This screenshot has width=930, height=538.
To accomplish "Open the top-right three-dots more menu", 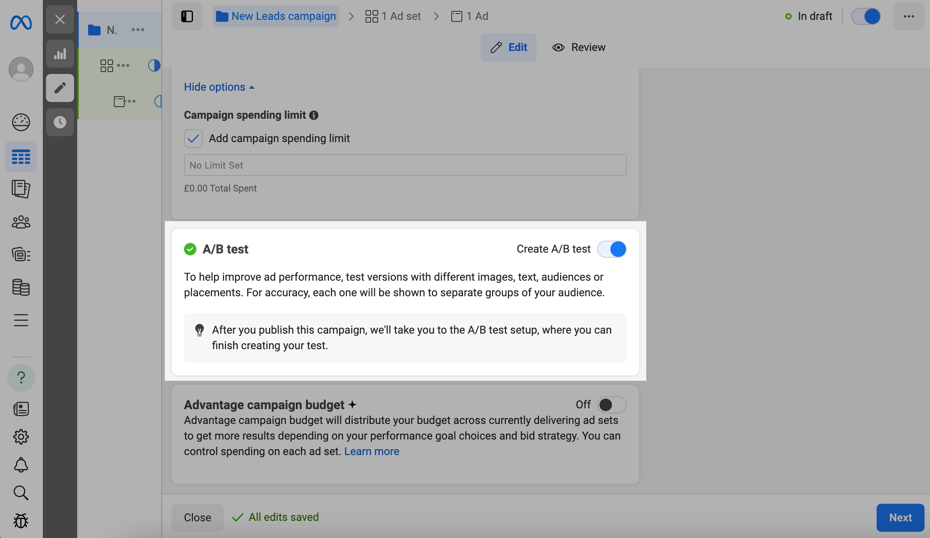I will [909, 16].
